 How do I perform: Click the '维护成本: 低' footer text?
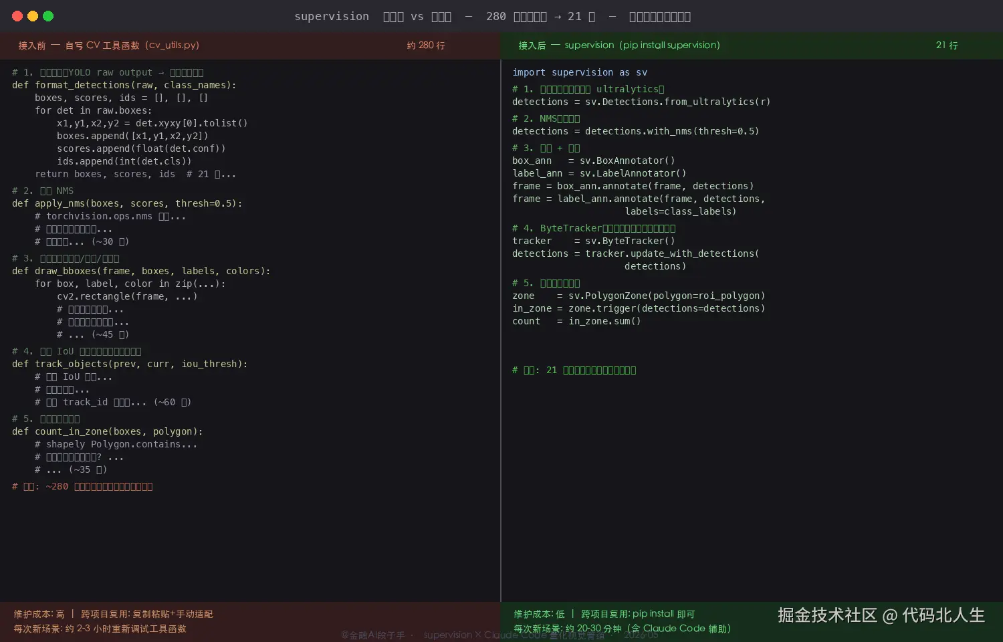point(540,614)
